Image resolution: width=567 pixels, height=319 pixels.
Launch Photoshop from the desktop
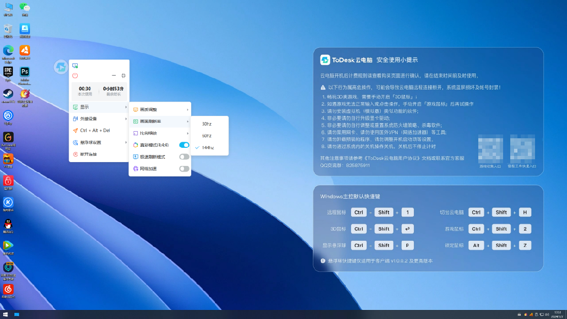[x=25, y=72]
